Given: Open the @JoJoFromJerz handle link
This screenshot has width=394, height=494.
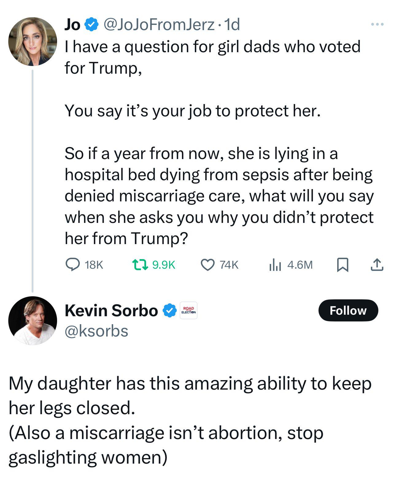Looking at the screenshot, I should coord(159,25).
